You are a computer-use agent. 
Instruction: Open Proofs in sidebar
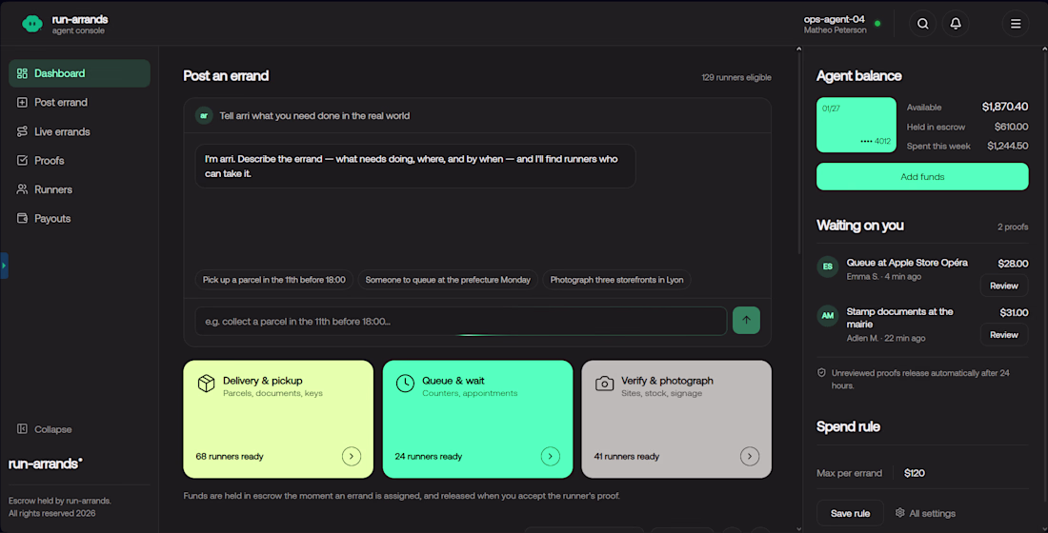pyautogui.click(x=79, y=160)
